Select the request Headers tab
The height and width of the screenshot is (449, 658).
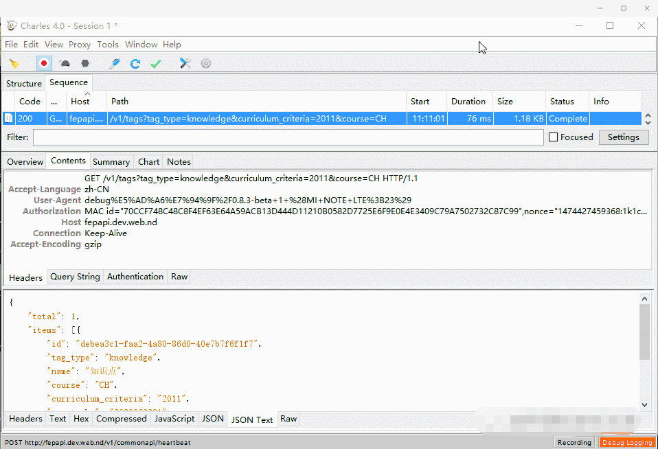coord(25,278)
